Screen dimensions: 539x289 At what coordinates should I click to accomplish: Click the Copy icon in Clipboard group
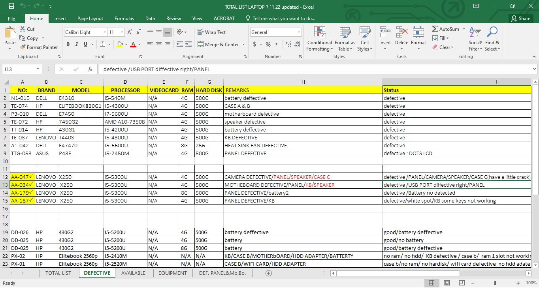tap(23, 38)
